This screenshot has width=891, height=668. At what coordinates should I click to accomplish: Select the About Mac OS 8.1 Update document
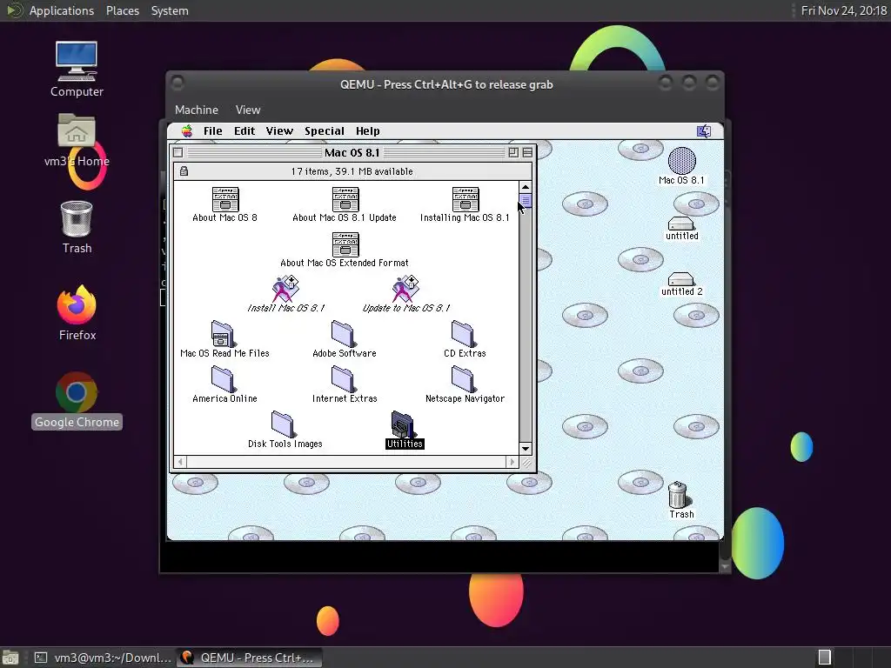click(345, 199)
